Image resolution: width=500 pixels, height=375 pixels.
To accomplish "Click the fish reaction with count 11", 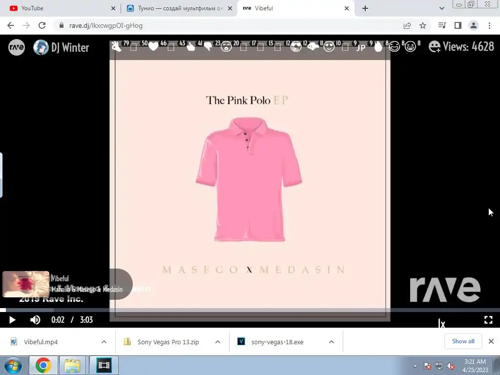I will click(x=313, y=47).
